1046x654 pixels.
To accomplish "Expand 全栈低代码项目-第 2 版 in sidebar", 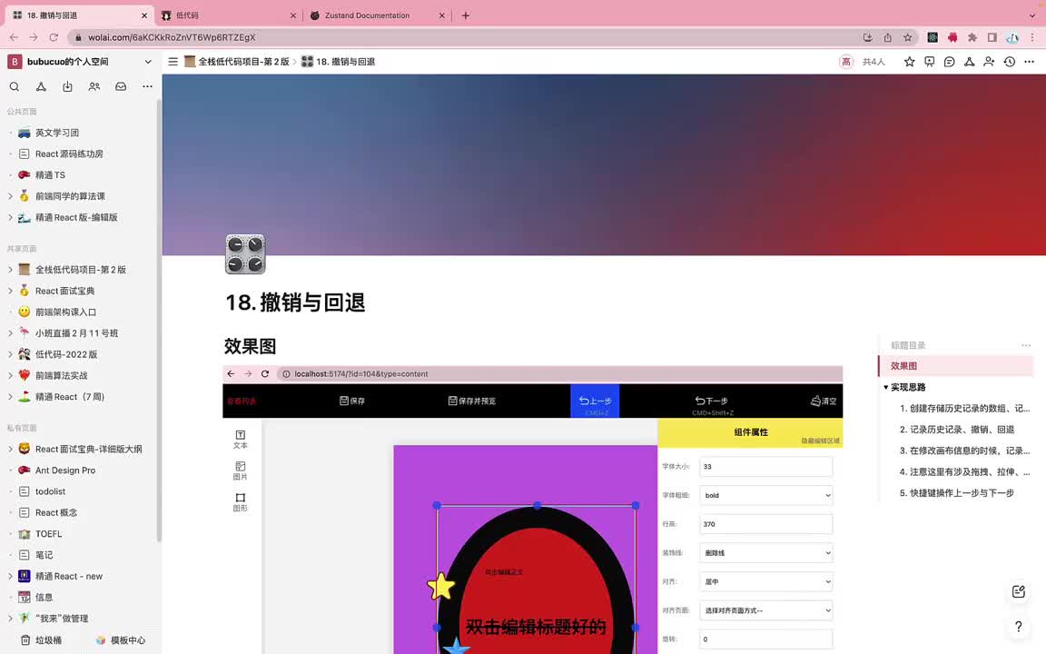I will [10, 270].
